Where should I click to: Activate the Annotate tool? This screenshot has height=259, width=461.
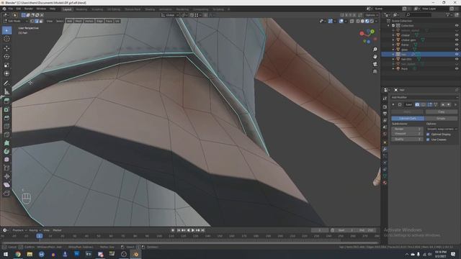coord(6,83)
